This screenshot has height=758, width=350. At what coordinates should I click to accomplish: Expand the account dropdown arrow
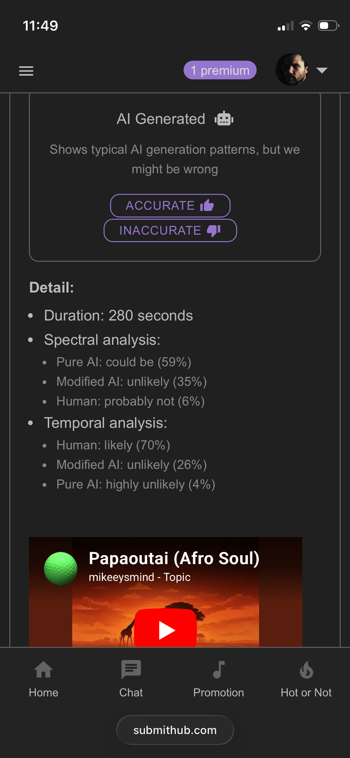322,70
